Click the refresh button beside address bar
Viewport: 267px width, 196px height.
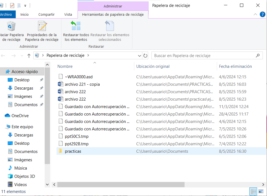146,55
